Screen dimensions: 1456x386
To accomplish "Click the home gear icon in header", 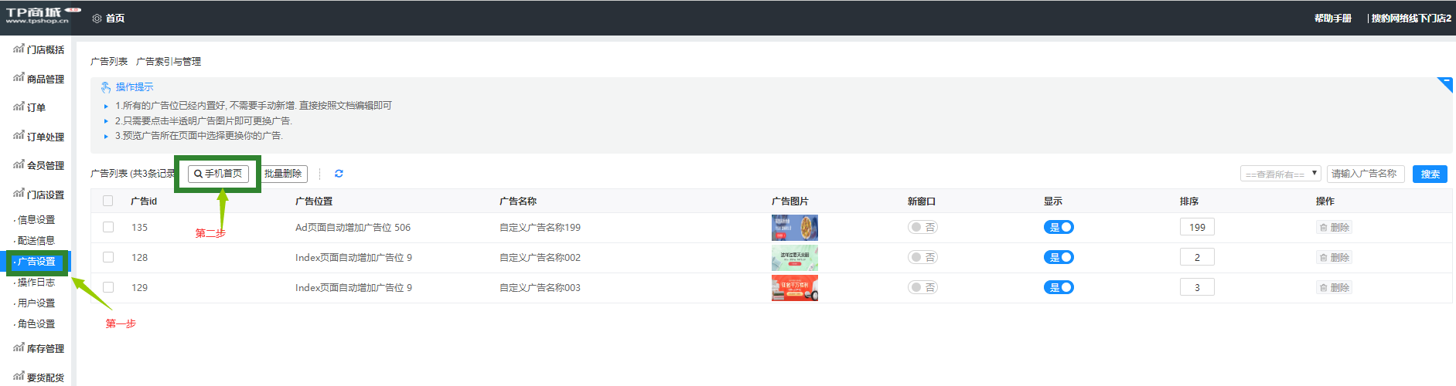I will (x=97, y=19).
